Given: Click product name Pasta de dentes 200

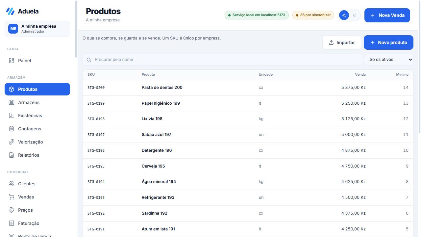Looking at the screenshot, I should 162,88.
